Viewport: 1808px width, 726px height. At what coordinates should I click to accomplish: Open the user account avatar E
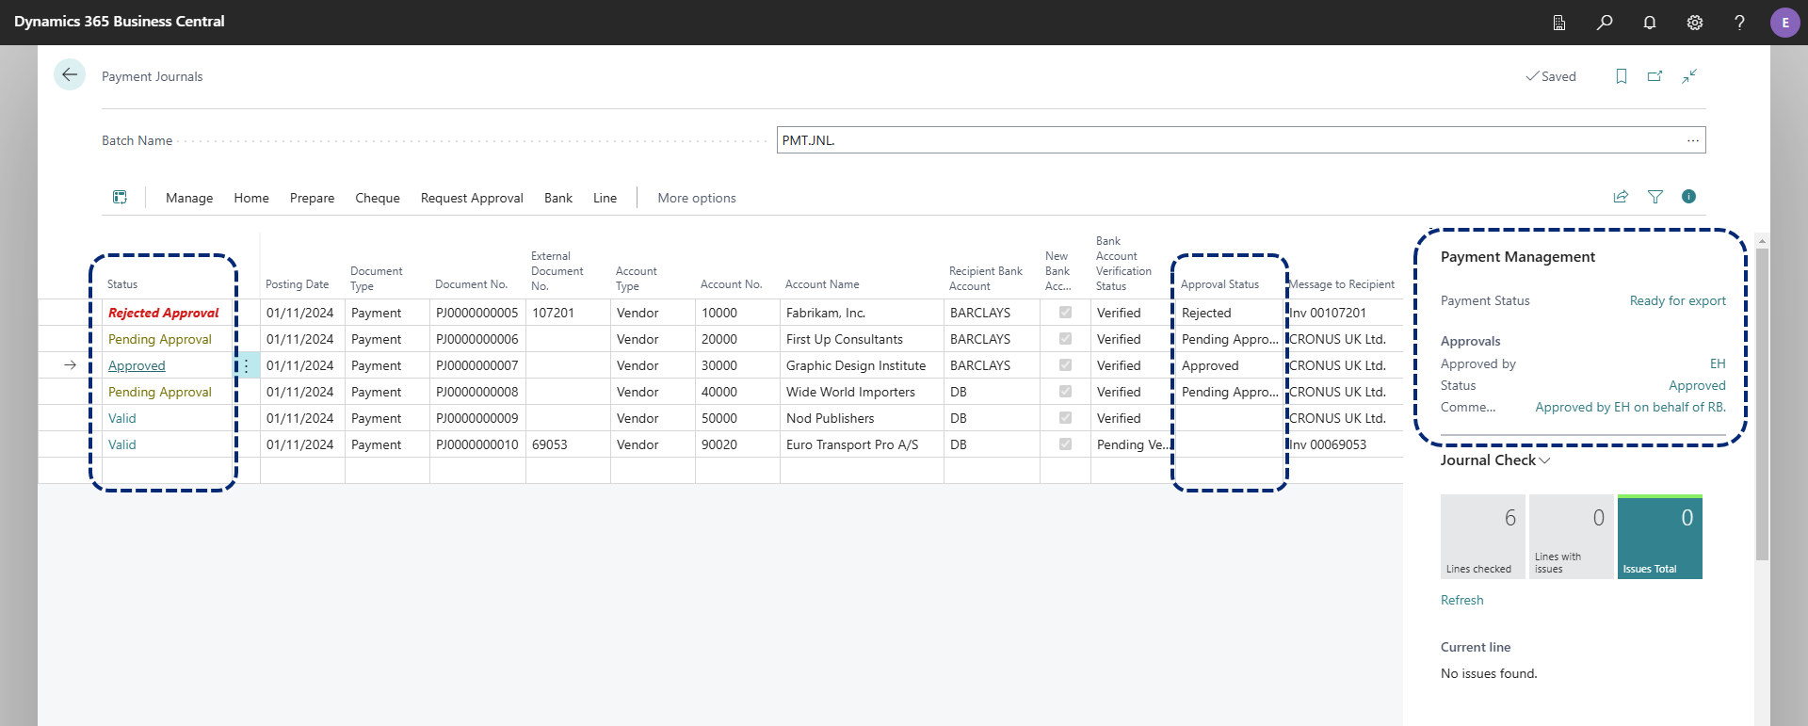click(1784, 23)
